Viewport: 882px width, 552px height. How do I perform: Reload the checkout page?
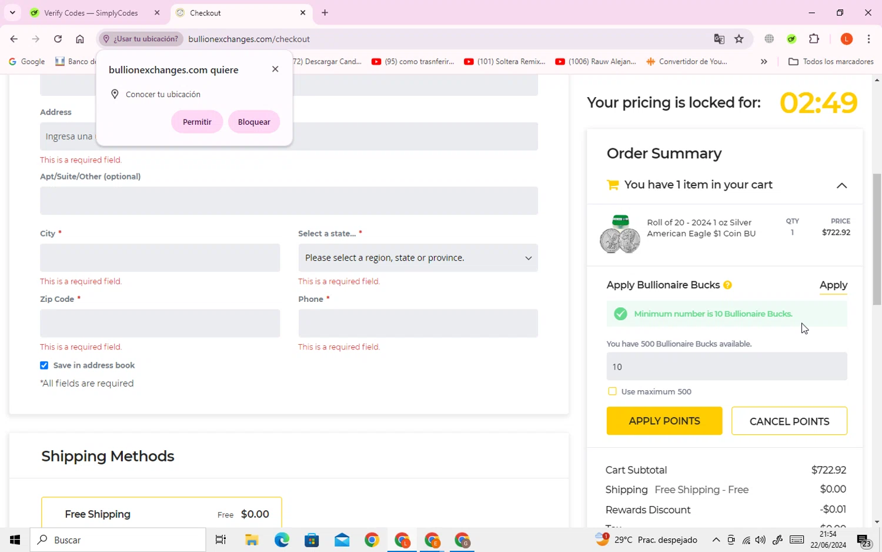coord(58,39)
